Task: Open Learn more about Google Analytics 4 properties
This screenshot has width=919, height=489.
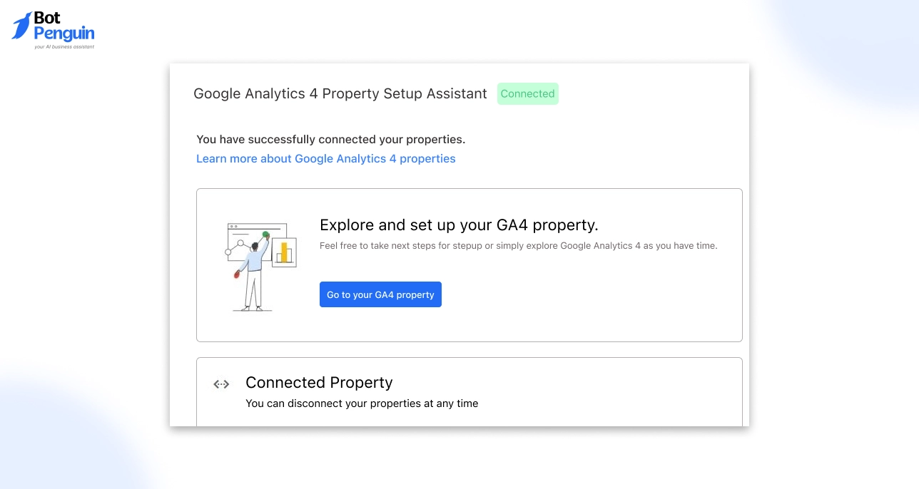Action: [x=325, y=158]
